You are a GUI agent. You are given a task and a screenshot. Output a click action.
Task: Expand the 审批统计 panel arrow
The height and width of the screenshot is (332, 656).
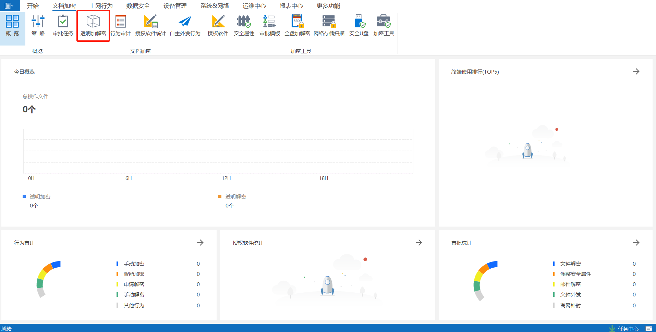[636, 243]
